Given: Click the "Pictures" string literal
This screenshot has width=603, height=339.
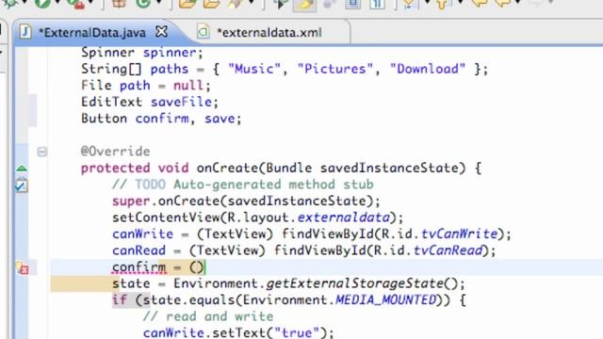Looking at the screenshot, I should [335, 69].
